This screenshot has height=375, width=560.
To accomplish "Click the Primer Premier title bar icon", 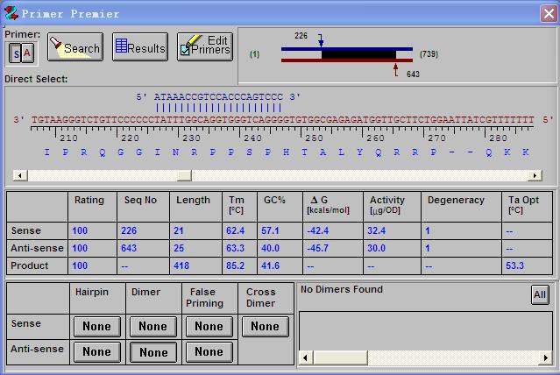I will click(x=11, y=13).
